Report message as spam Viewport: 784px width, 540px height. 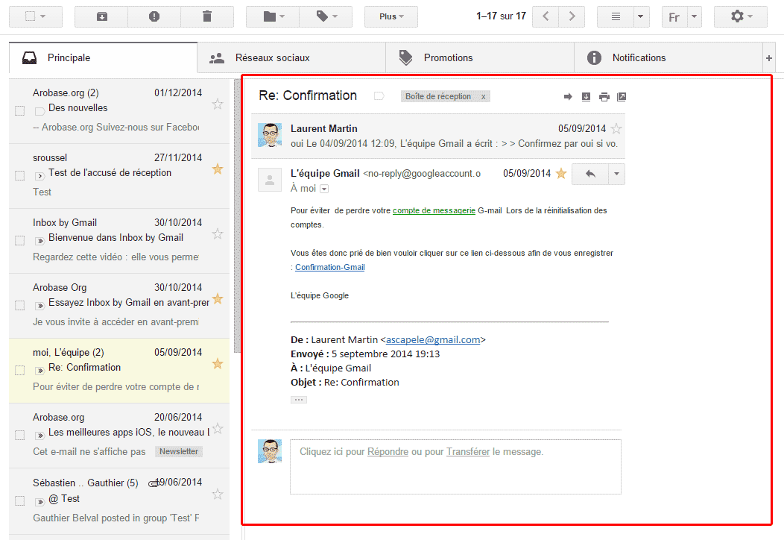pyautogui.click(x=154, y=16)
